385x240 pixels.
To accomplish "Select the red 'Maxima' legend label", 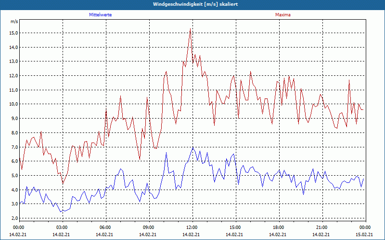I will (x=283, y=15).
